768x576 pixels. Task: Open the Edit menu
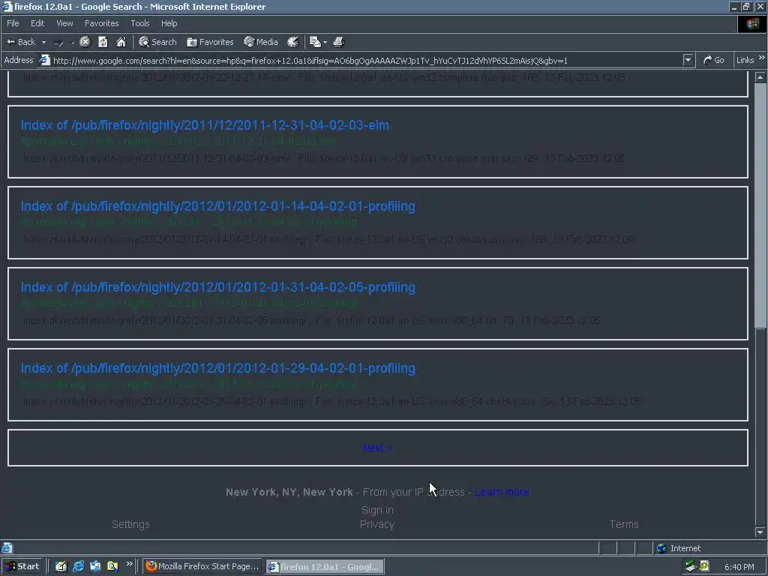click(x=37, y=23)
